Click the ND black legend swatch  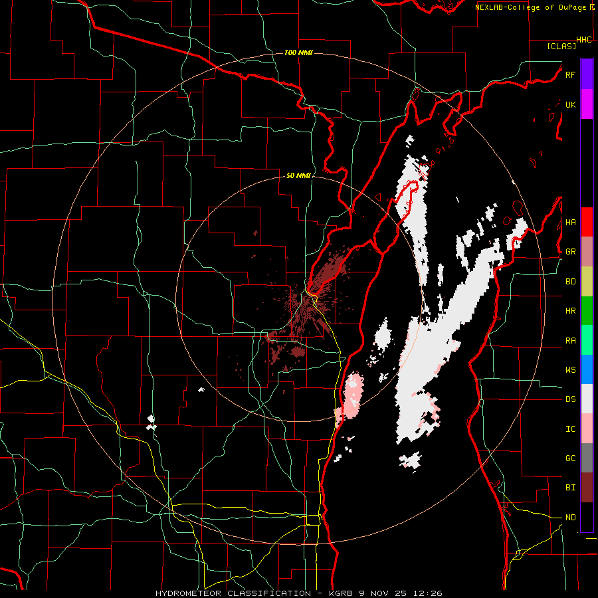point(587,517)
